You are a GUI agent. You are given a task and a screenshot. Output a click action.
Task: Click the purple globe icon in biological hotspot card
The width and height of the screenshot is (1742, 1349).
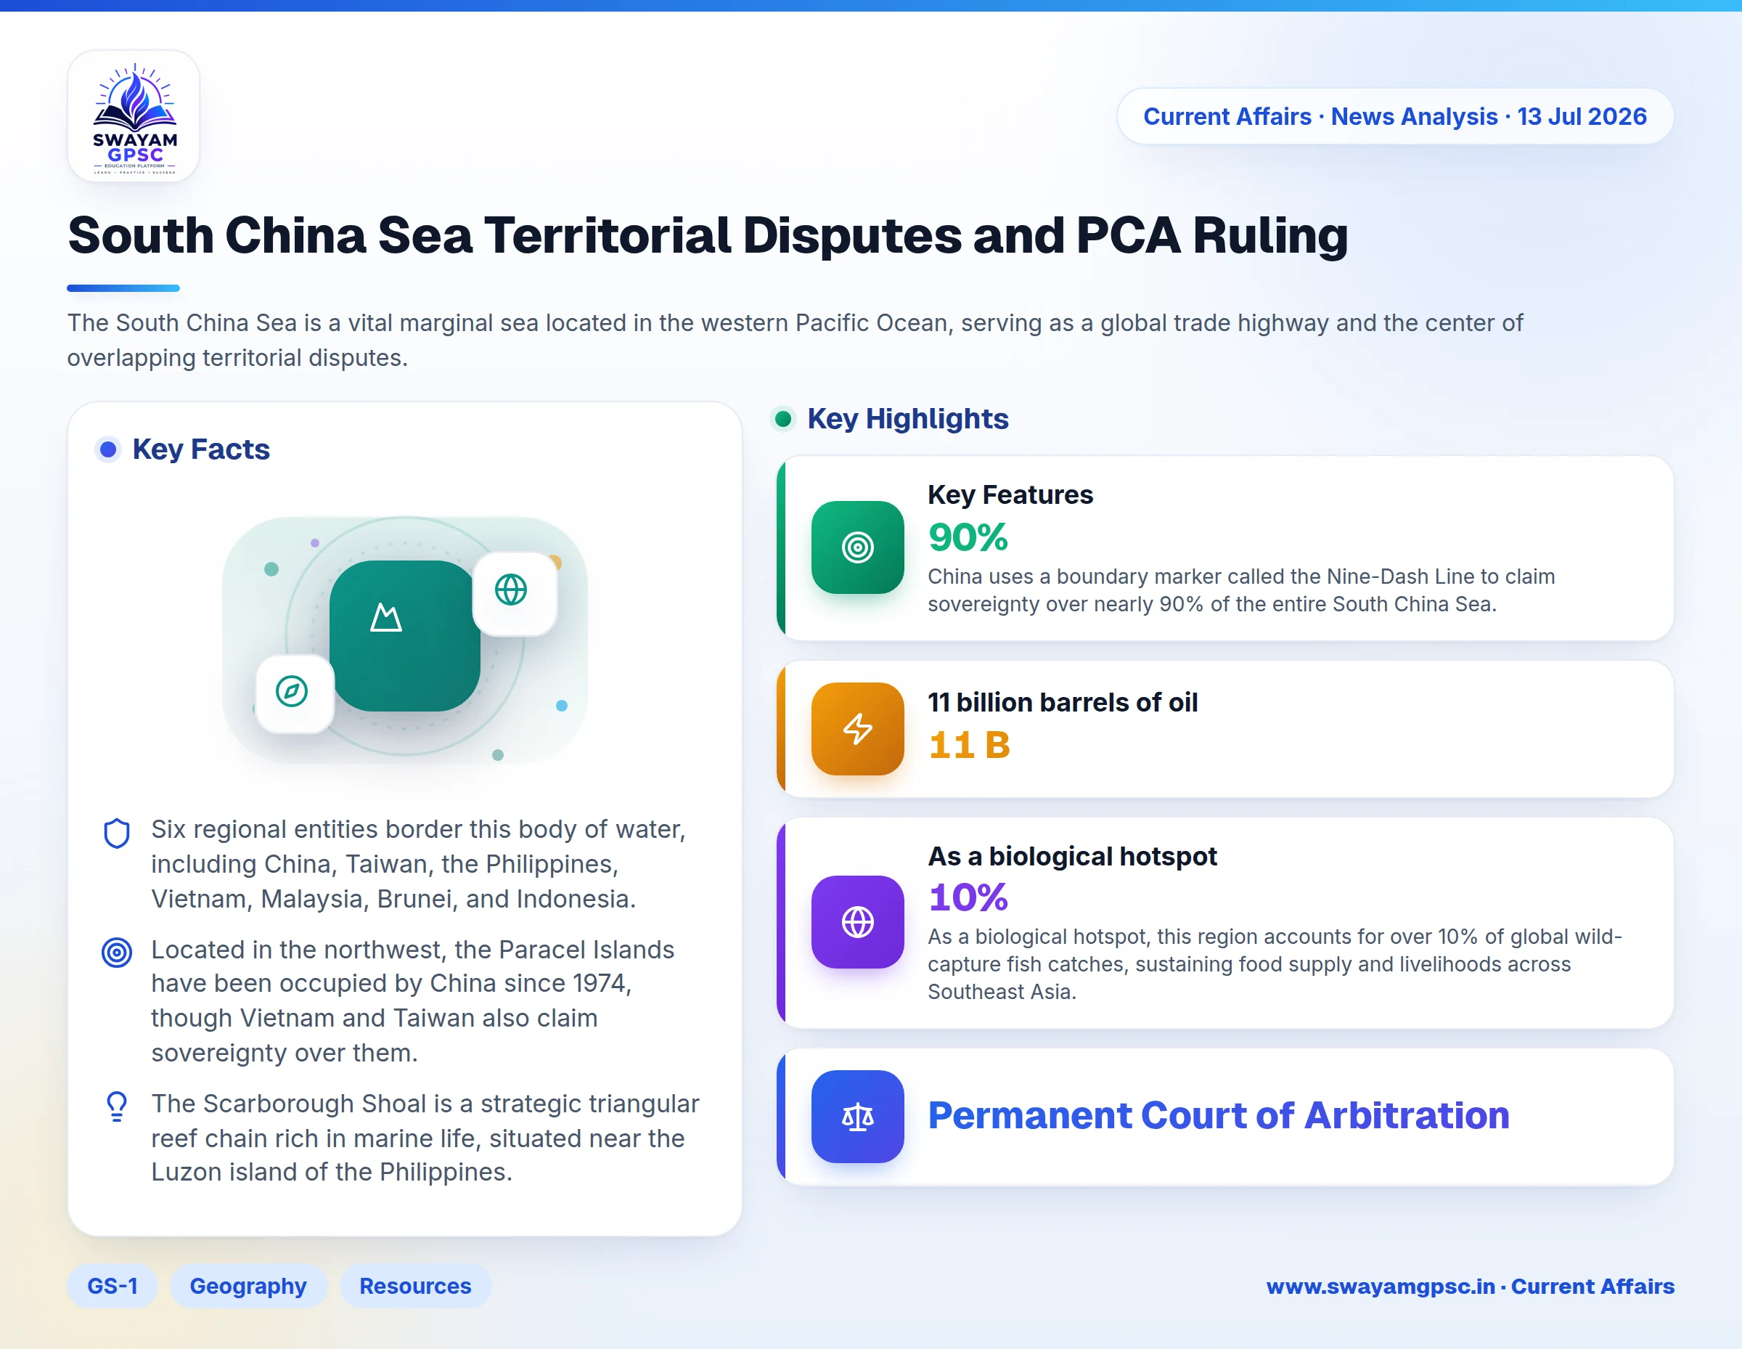[857, 921]
